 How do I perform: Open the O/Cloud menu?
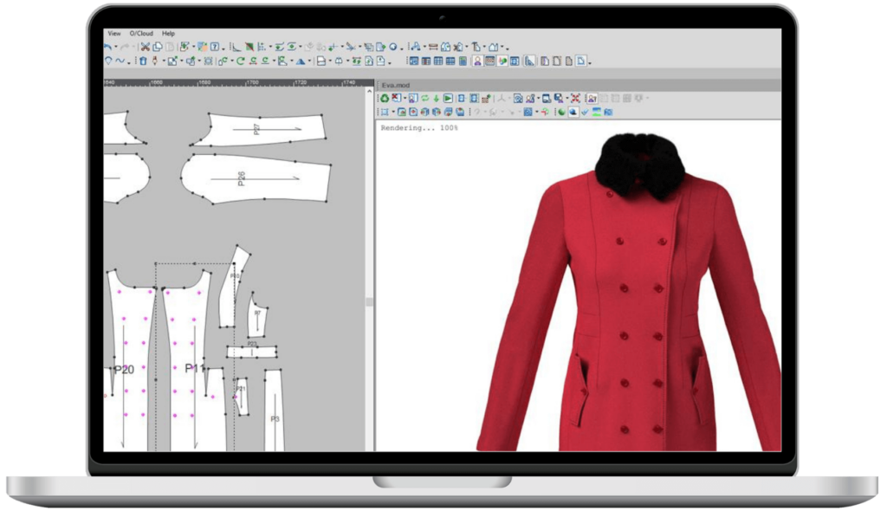click(x=140, y=33)
